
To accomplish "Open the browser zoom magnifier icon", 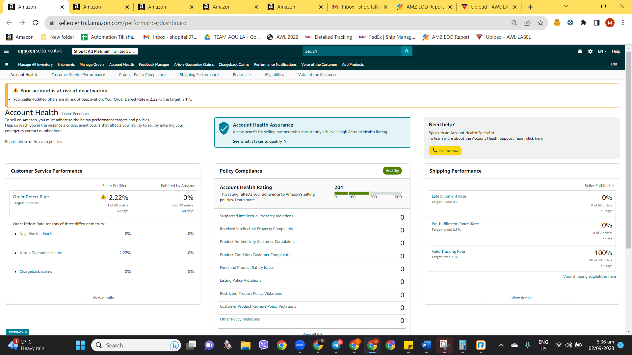I will click(x=514, y=23).
